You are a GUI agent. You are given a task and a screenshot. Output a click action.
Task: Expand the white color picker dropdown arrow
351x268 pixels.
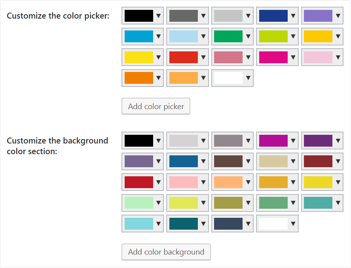point(248,78)
